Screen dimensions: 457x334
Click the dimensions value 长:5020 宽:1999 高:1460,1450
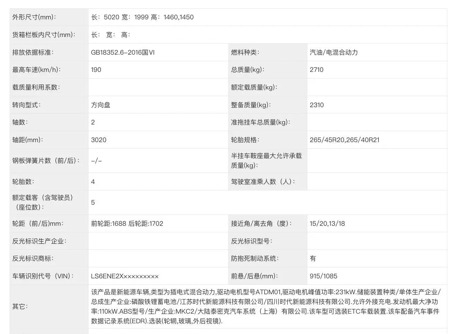click(x=142, y=17)
